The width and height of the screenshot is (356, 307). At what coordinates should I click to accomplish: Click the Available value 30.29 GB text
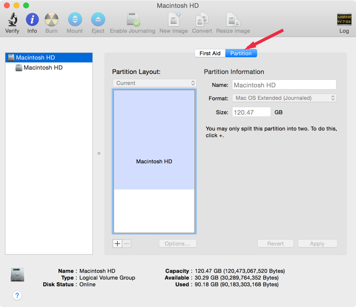(x=237, y=278)
